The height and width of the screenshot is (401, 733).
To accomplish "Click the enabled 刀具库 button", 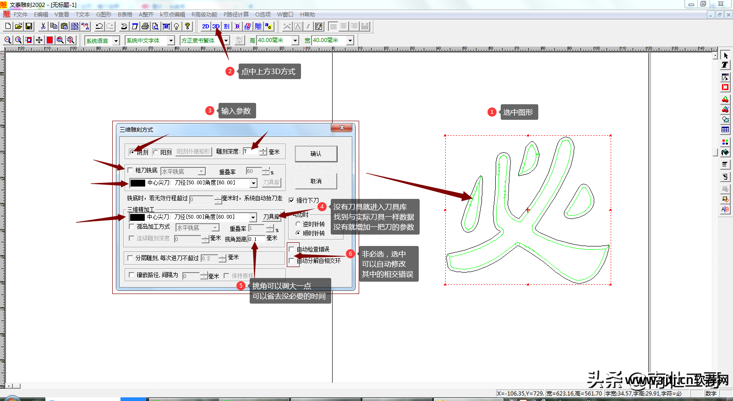I will coord(271,217).
